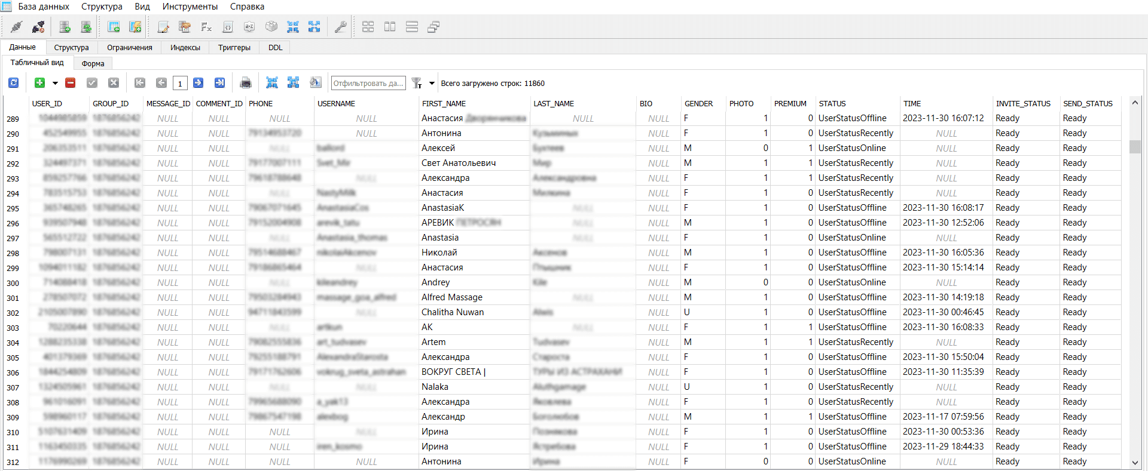This screenshot has width=1148, height=471.
Task: Click the add database icon
Action: (65, 27)
